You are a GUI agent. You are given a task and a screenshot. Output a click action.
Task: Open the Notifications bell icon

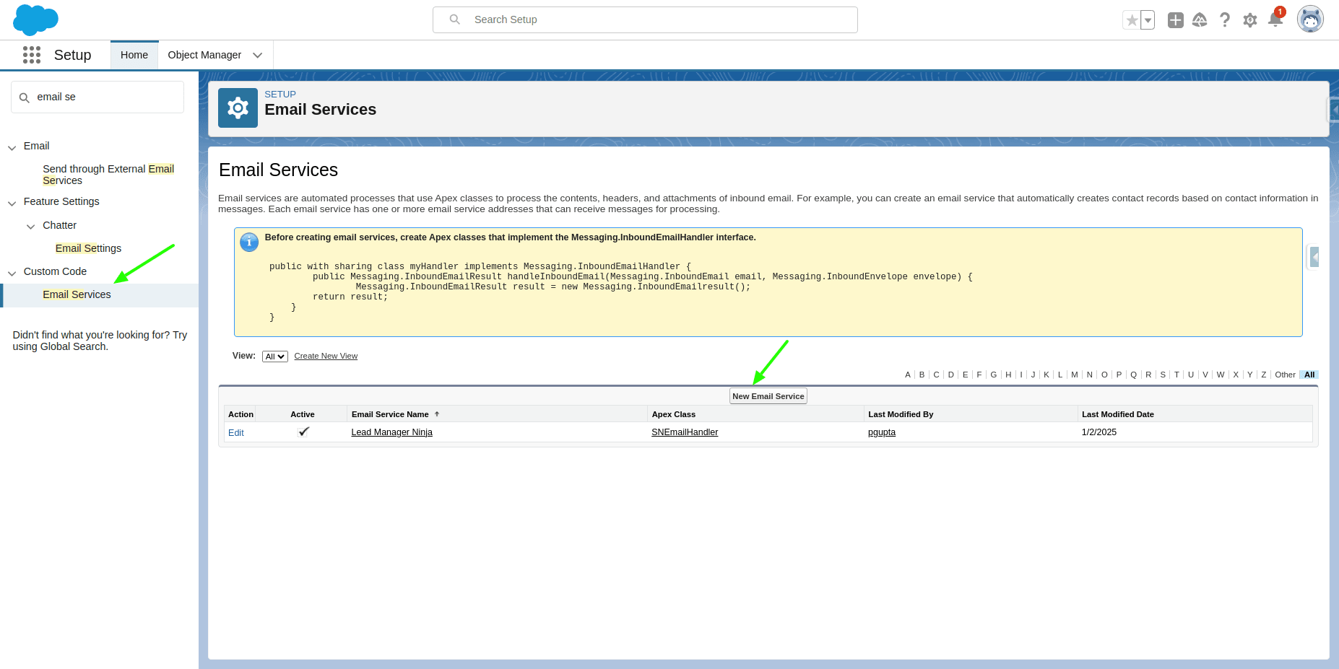[1275, 19]
